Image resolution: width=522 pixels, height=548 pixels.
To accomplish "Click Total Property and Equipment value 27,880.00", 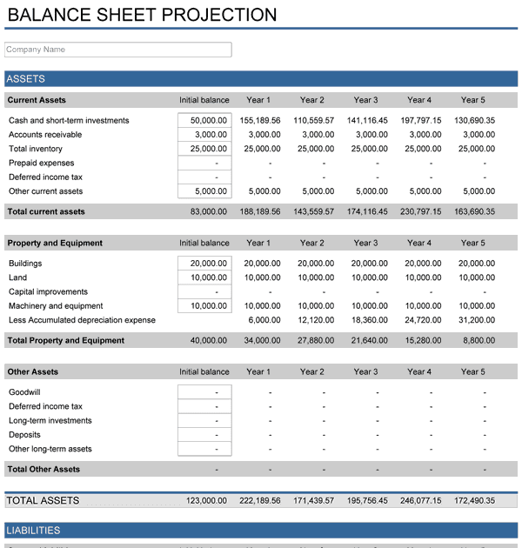I will [x=316, y=340].
